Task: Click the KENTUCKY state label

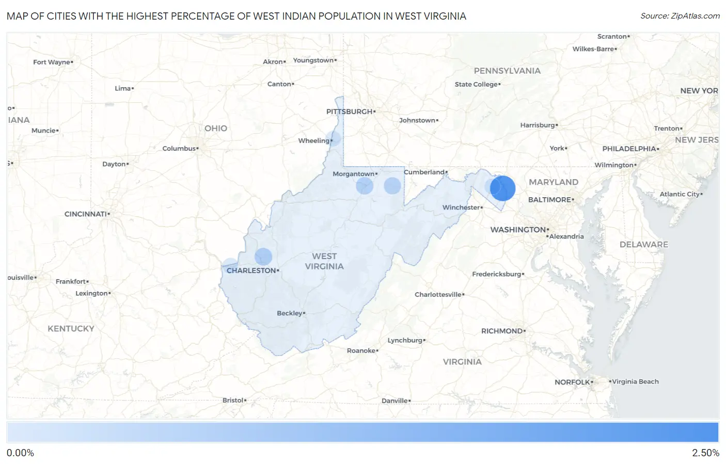Action: [x=71, y=329]
